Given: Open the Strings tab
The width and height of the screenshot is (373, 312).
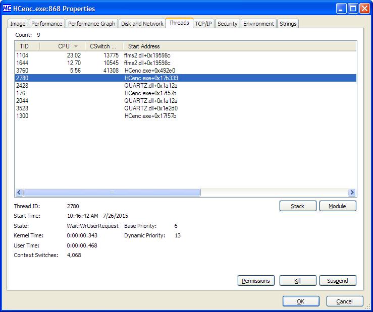Looking at the screenshot, I should click(x=288, y=24).
